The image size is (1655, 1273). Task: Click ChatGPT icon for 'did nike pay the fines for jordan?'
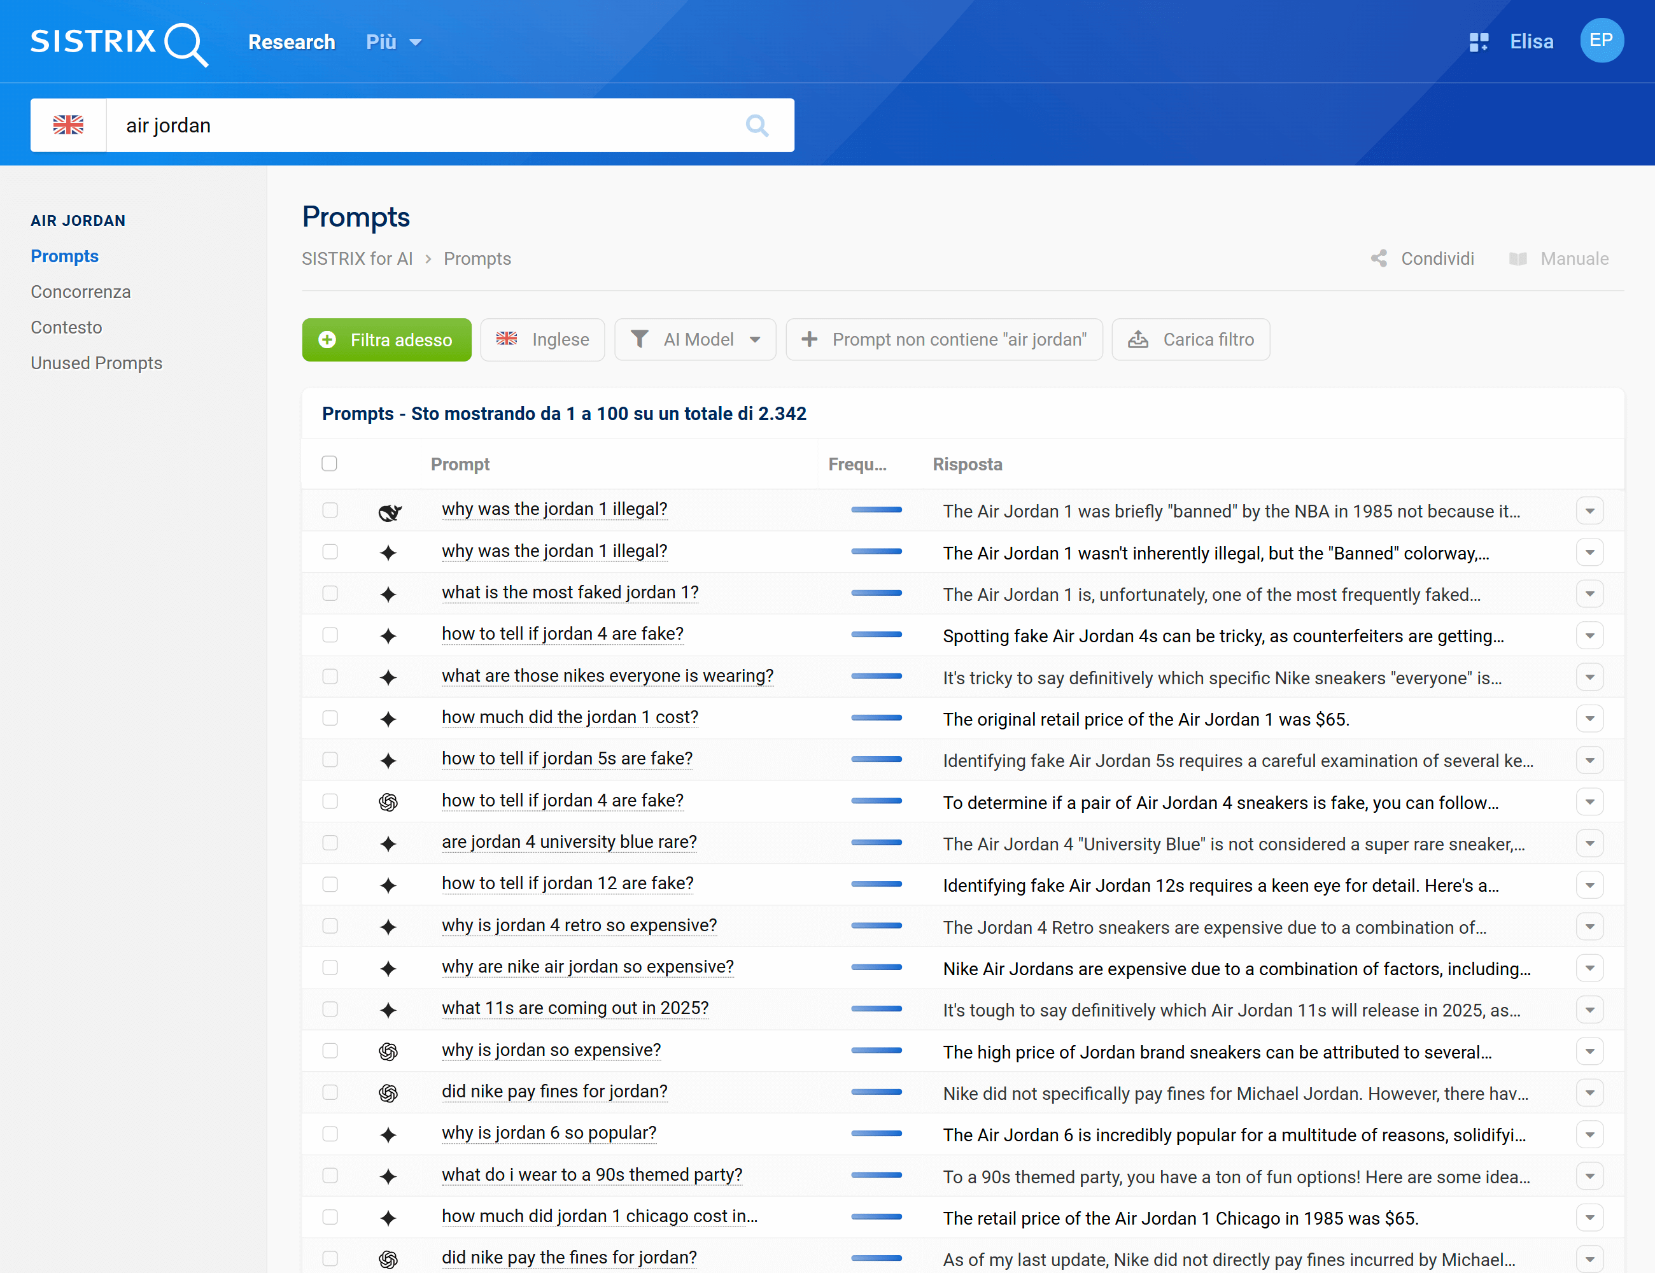388,1260
